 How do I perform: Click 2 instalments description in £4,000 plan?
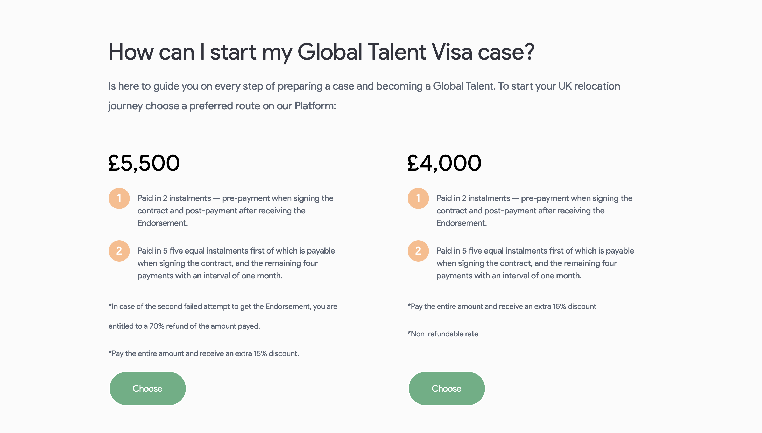pyautogui.click(x=534, y=211)
